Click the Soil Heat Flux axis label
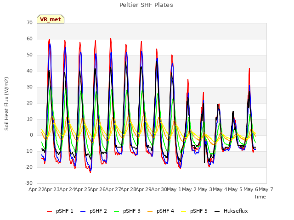 pos(6,104)
